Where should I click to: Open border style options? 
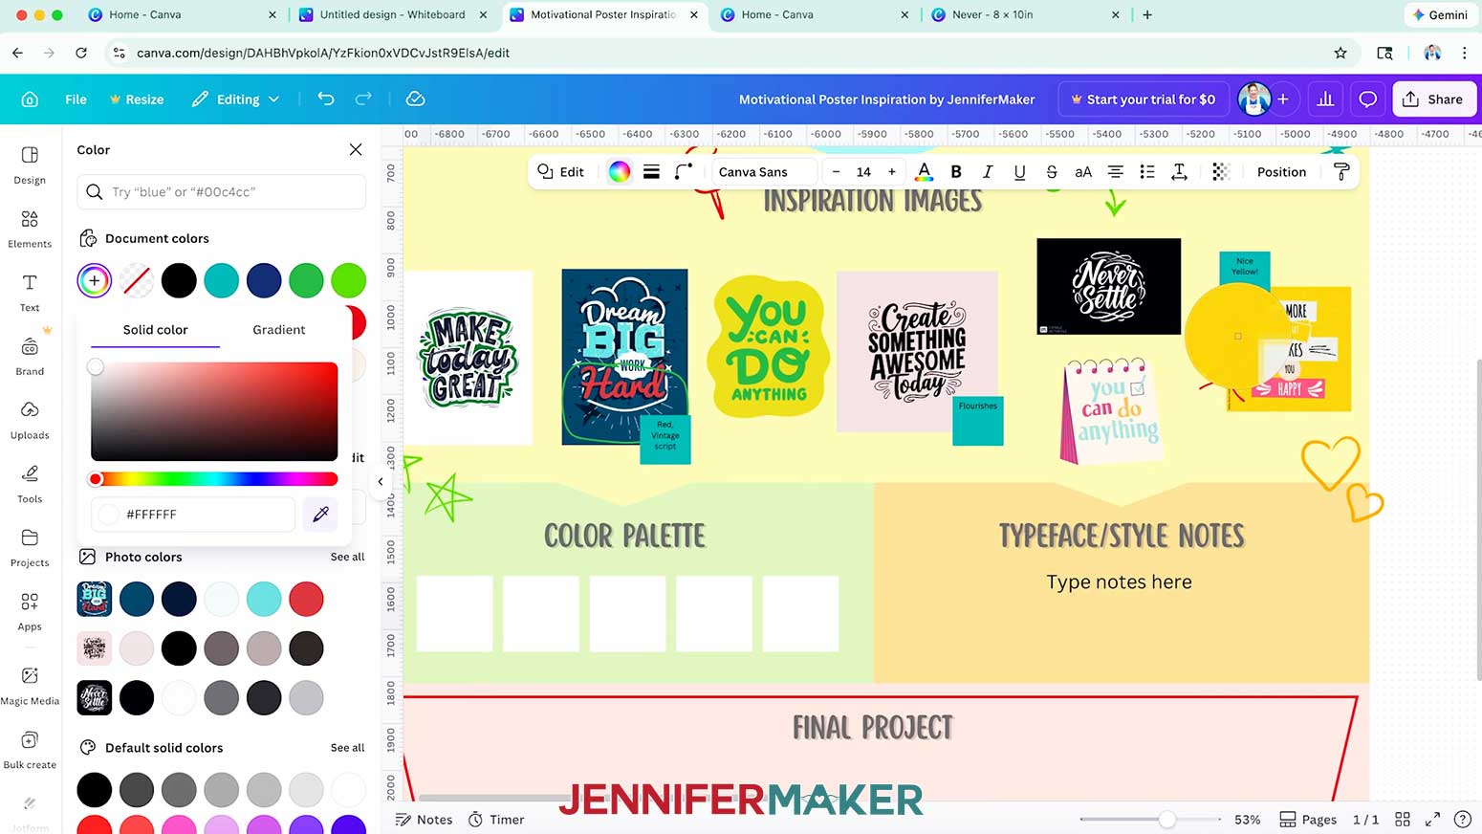coord(651,171)
